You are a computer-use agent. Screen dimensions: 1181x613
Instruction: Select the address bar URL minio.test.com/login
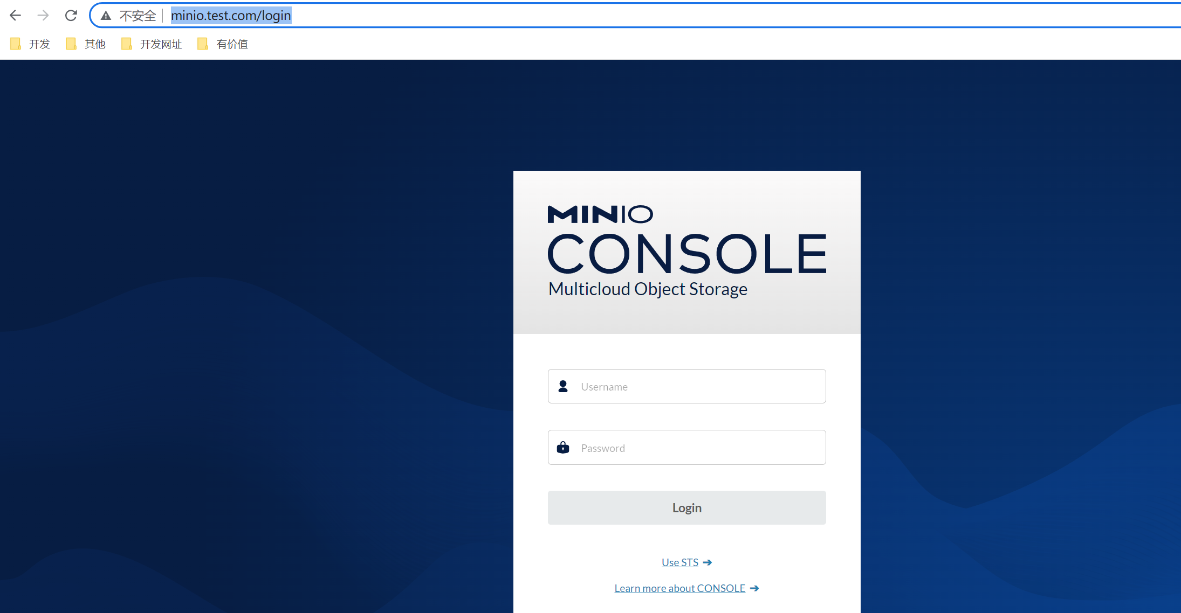[x=231, y=16]
